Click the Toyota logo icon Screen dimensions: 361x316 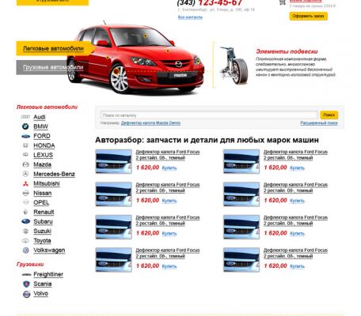tap(25, 241)
